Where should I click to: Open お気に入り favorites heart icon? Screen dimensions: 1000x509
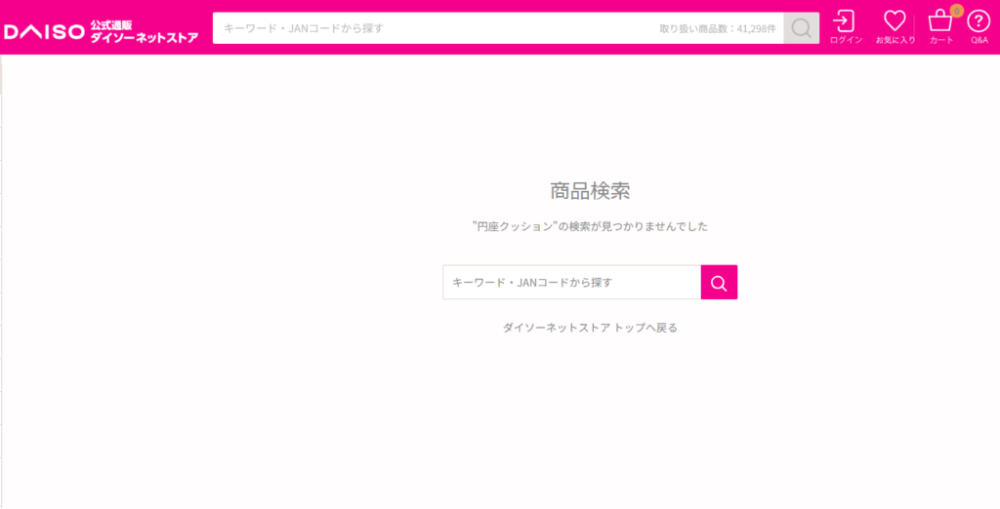tap(895, 27)
